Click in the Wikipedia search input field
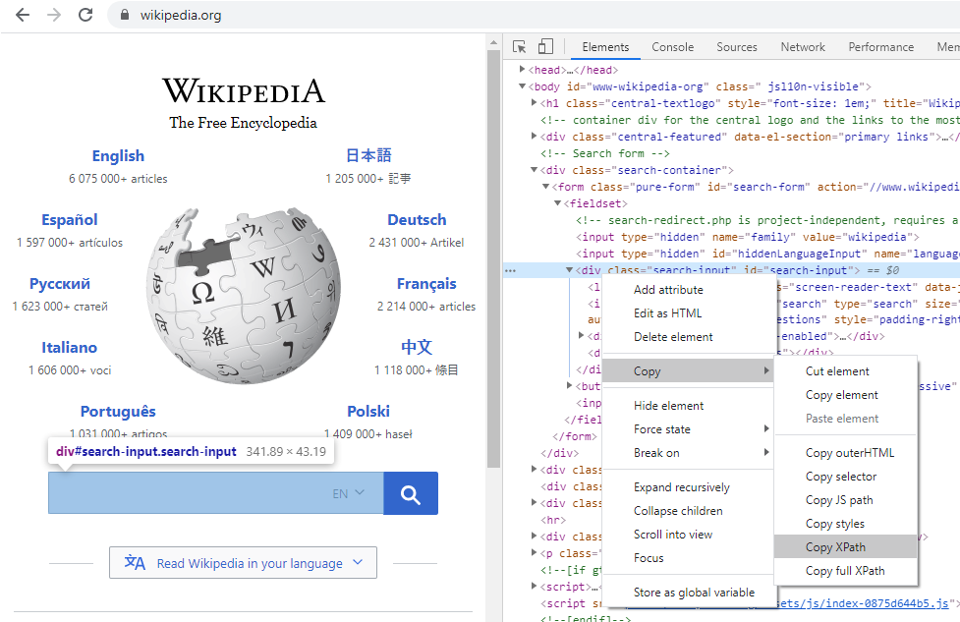Screen dimensions: 960x622 click(x=187, y=493)
